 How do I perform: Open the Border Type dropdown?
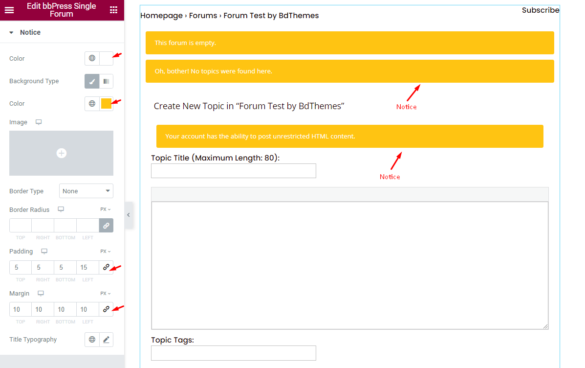86,191
